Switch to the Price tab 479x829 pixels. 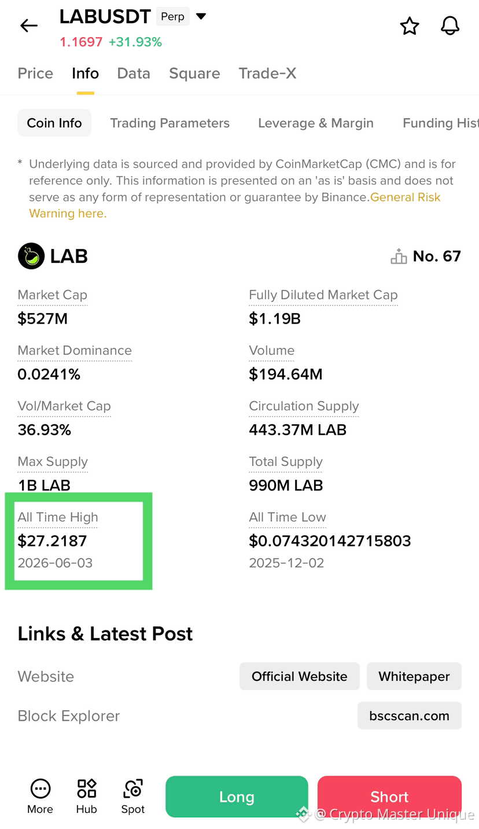point(35,74)
